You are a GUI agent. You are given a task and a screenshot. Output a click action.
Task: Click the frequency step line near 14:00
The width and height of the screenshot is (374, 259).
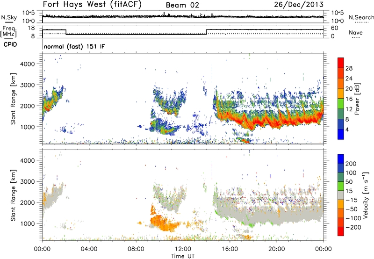tap(207, 32)
